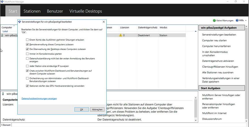Close the Servereinstellungen dialog with X
The height and width of the screenshot is (127, 249).
coord(104,22)
